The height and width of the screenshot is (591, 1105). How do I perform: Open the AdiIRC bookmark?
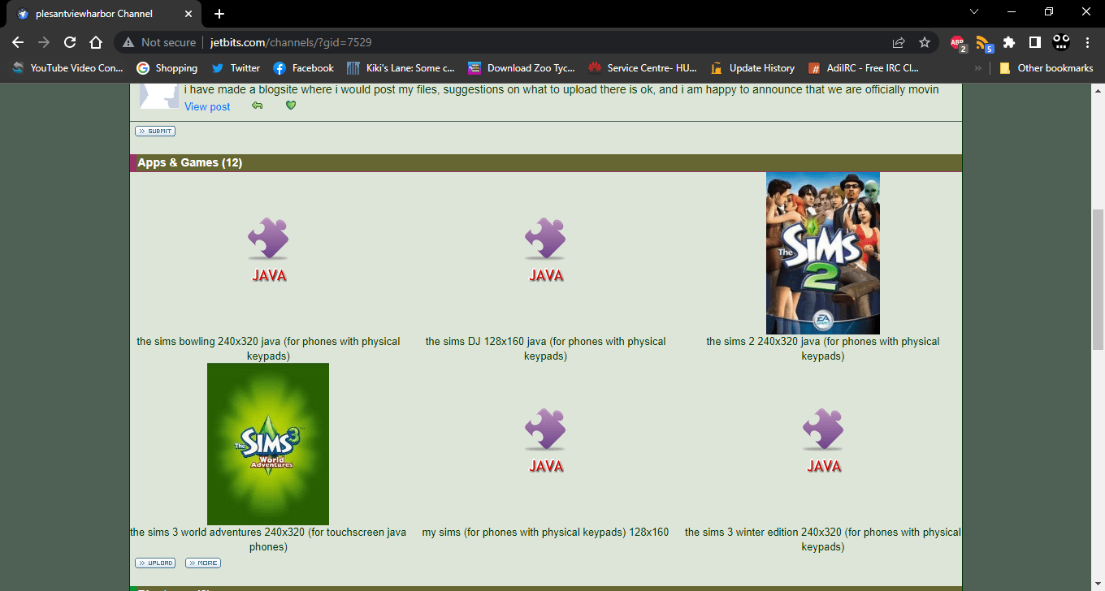click(x=864, y=68)
